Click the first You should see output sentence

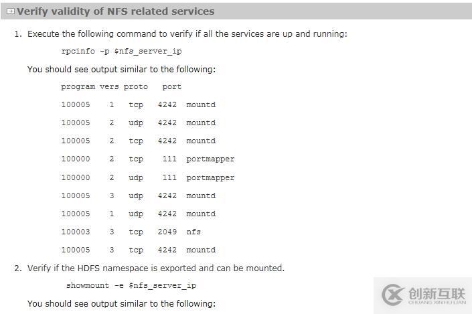pos(122,70)
